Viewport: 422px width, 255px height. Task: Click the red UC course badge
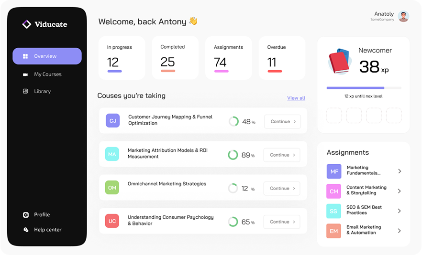112,221
